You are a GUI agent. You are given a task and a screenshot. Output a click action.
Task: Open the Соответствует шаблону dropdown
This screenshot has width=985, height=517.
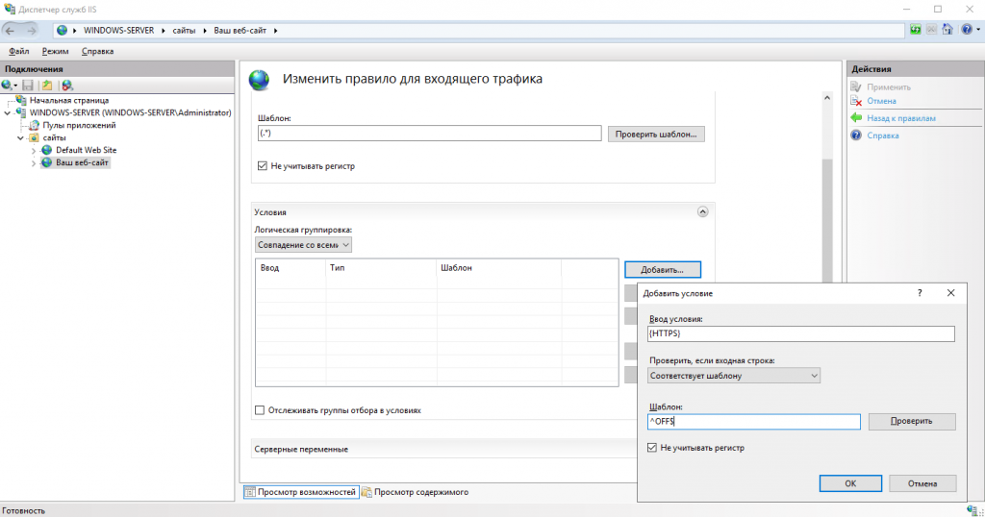(734, 375)
